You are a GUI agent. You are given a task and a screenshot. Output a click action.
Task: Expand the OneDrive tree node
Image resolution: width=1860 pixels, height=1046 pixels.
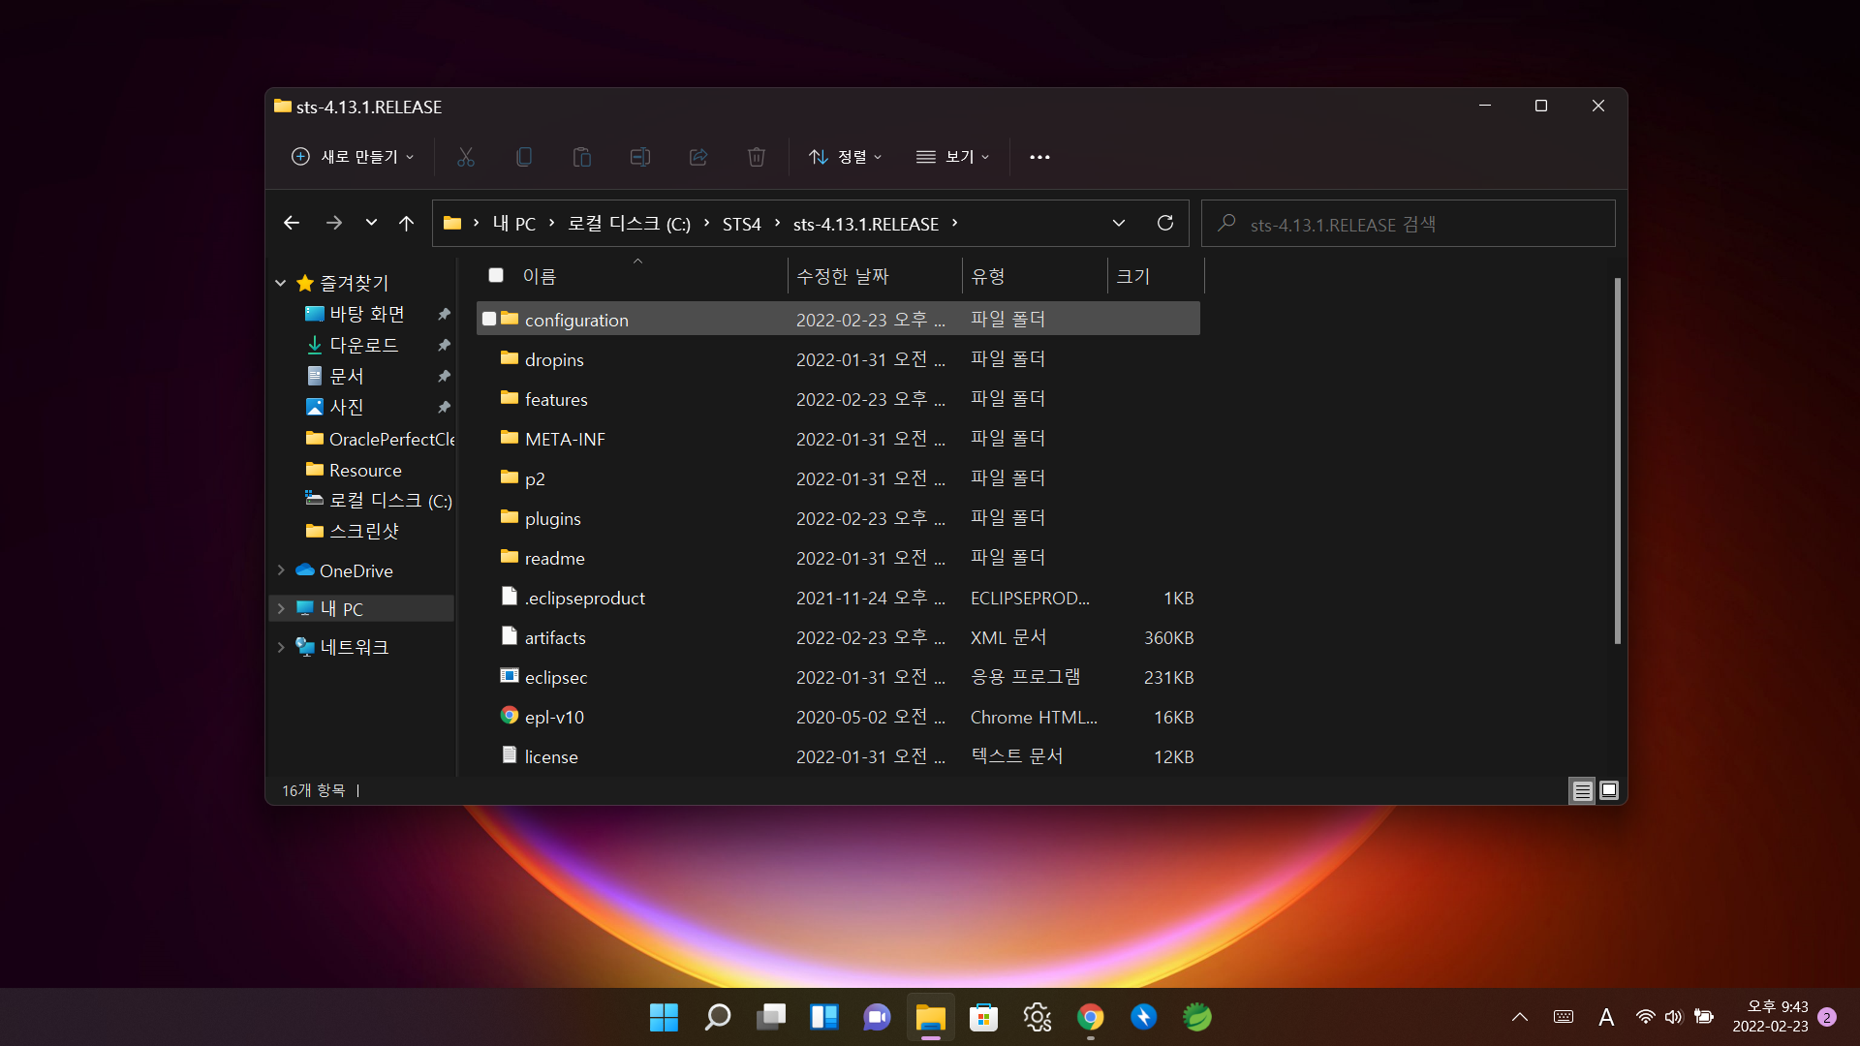coord(281,570)
